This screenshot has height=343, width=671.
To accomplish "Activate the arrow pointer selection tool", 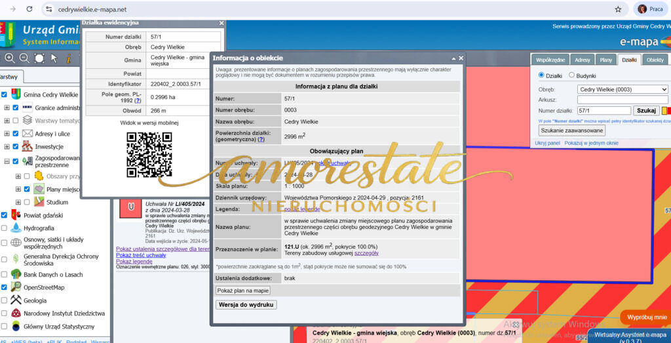I will 53,58.
